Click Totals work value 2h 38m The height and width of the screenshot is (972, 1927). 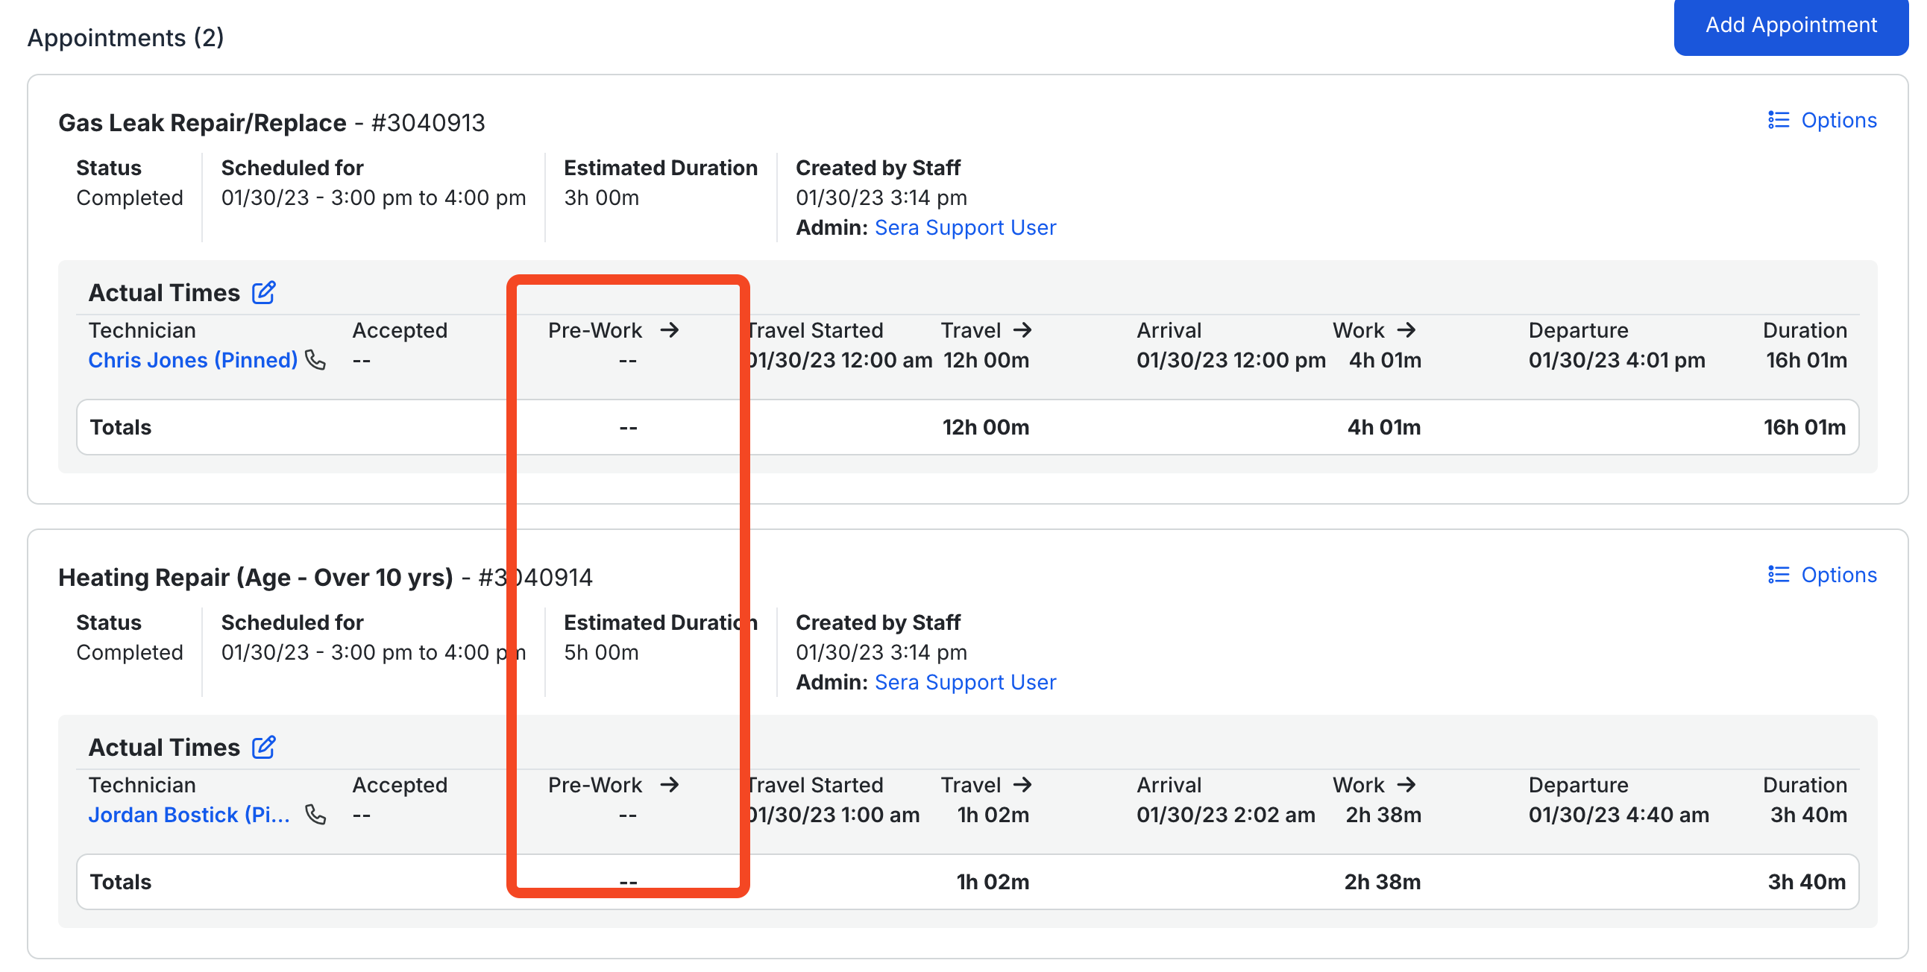click(x=1383, y=883)
